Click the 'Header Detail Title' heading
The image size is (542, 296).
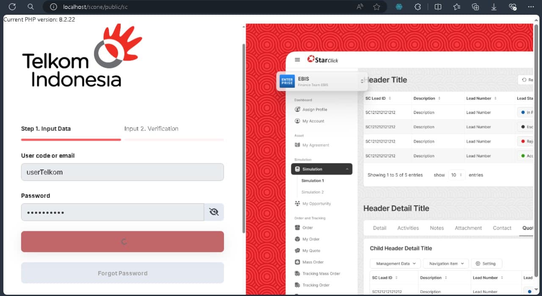[x=396, y=208]
